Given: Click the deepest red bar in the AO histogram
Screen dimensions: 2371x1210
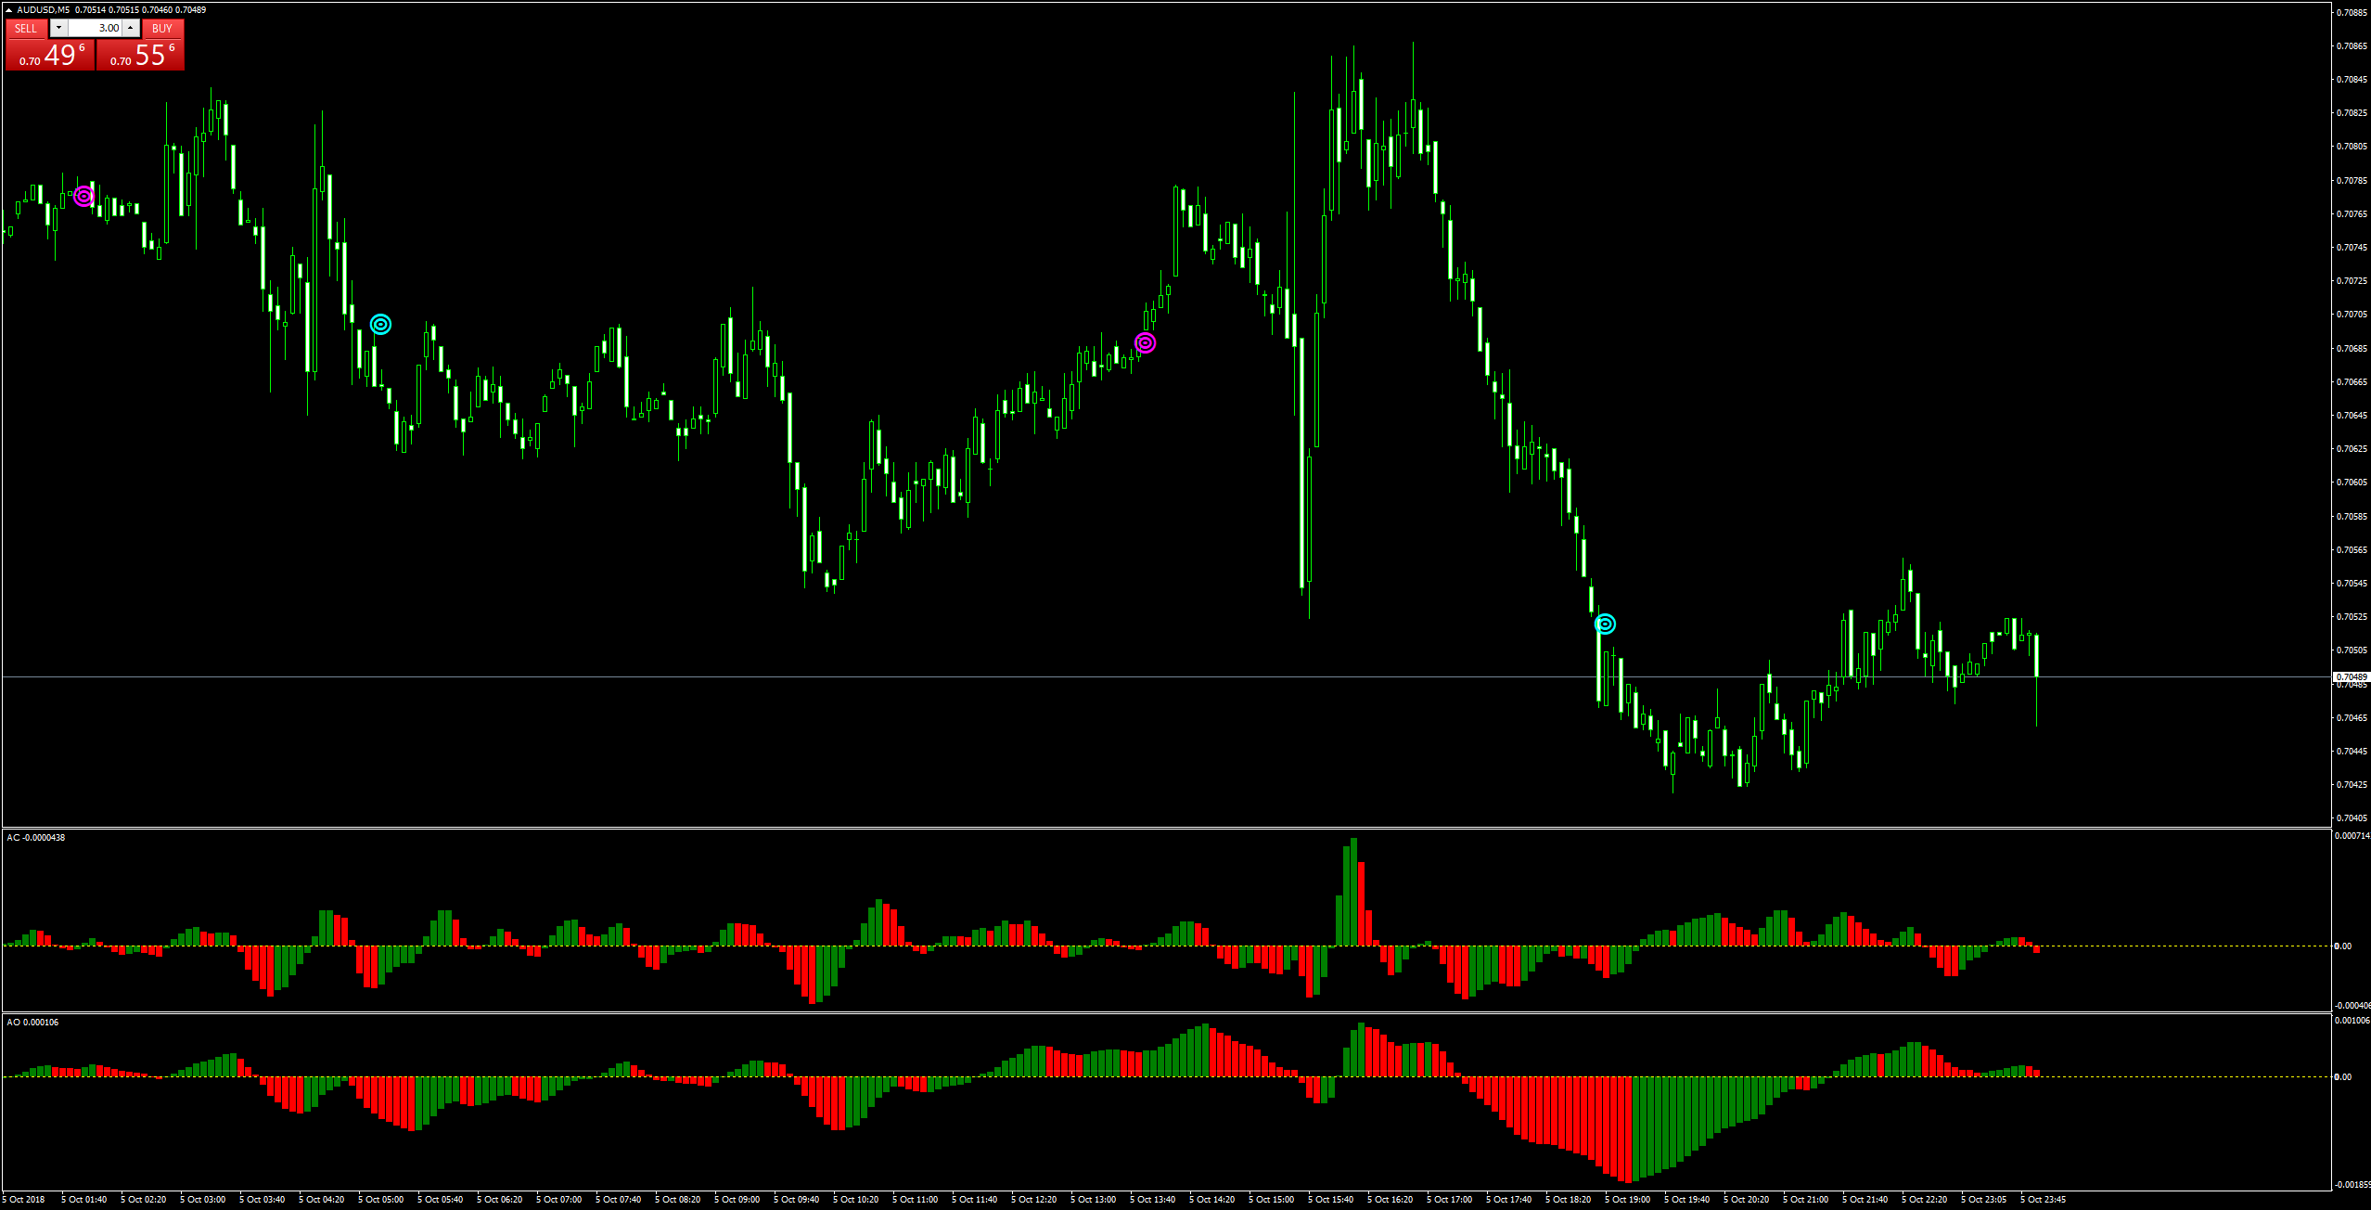Looking at the screenshot, I should coord(1628,1129).
